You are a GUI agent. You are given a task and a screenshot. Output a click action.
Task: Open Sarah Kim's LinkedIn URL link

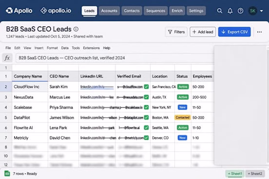[97, 87]
